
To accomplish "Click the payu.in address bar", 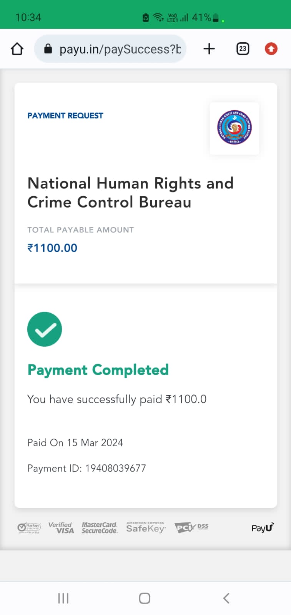I will click(x=119, y=49).
